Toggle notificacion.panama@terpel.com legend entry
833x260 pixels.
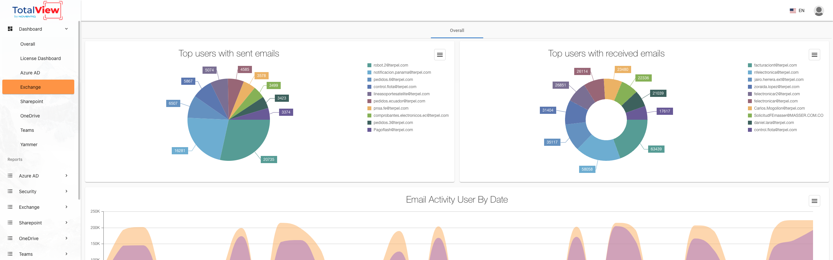(x=399, y=72)
